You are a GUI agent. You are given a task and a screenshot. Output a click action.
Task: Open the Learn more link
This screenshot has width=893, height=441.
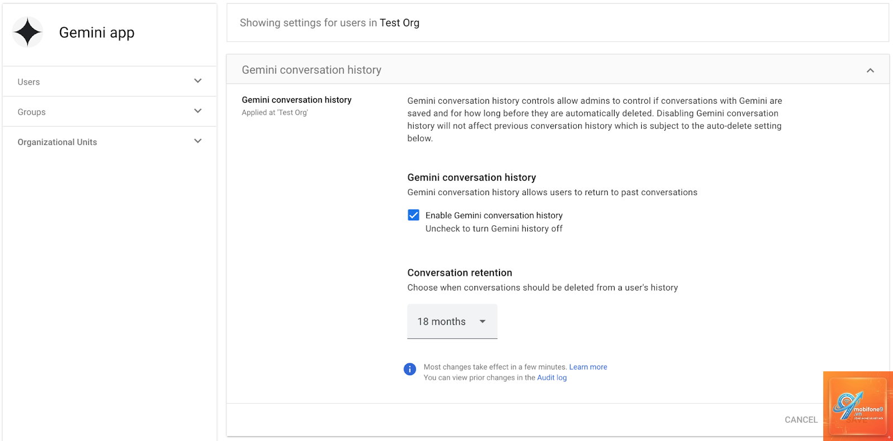(x=588, y=367)
